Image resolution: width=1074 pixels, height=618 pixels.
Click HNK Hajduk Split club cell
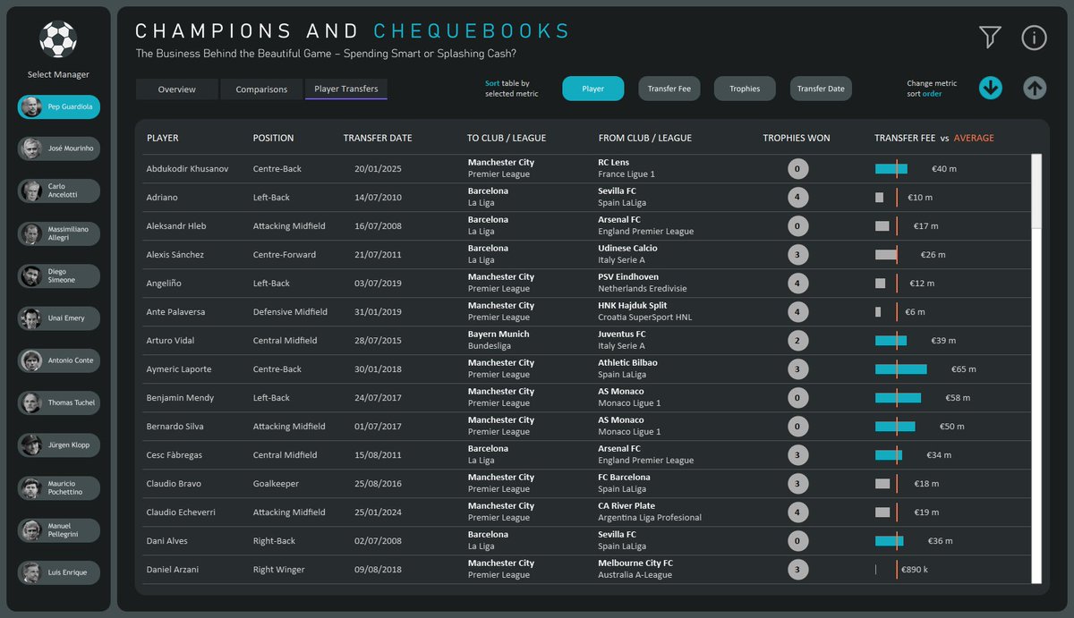click(633, 306)
